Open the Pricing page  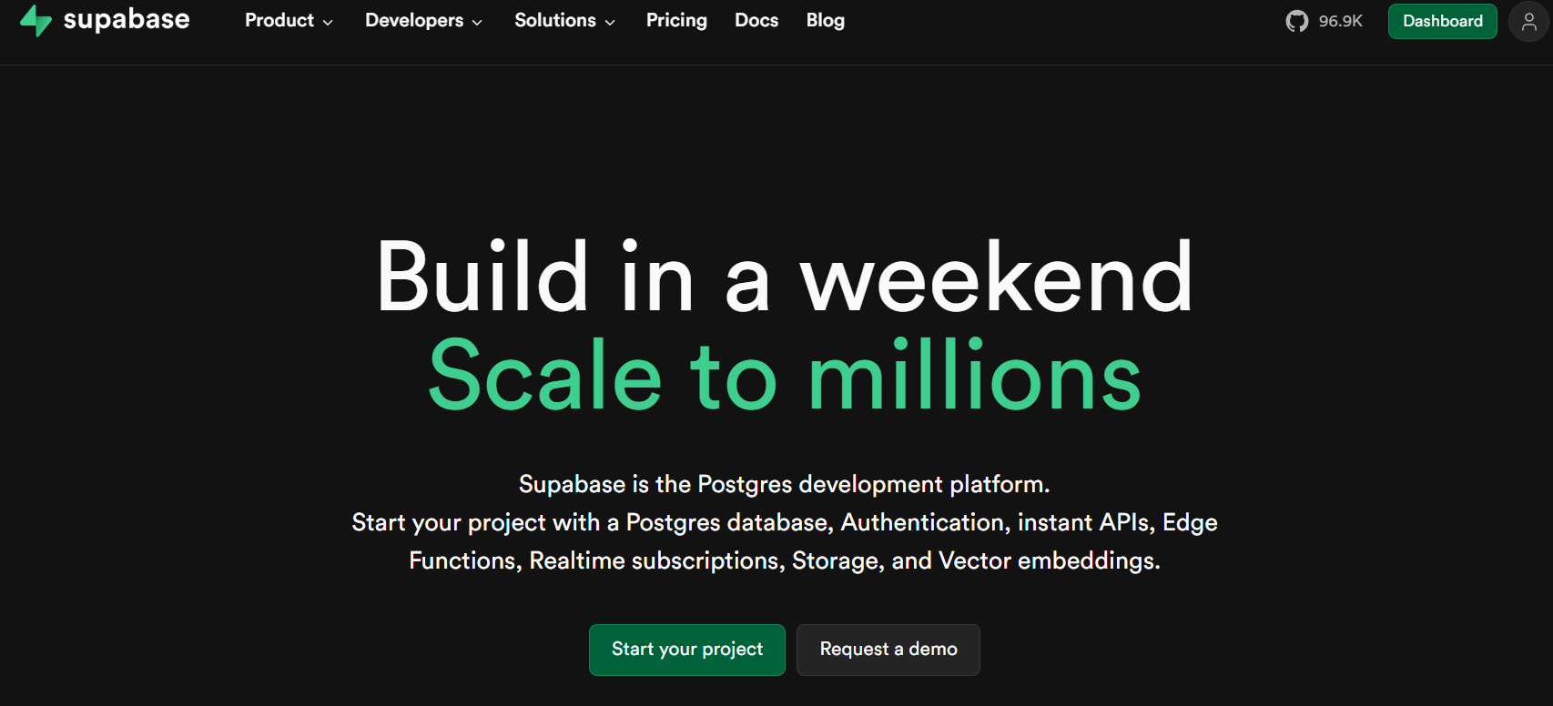pyautogui.click(x=676, y=20)
